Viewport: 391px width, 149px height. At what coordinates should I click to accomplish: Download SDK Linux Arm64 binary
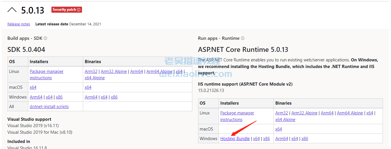point(137,71)
